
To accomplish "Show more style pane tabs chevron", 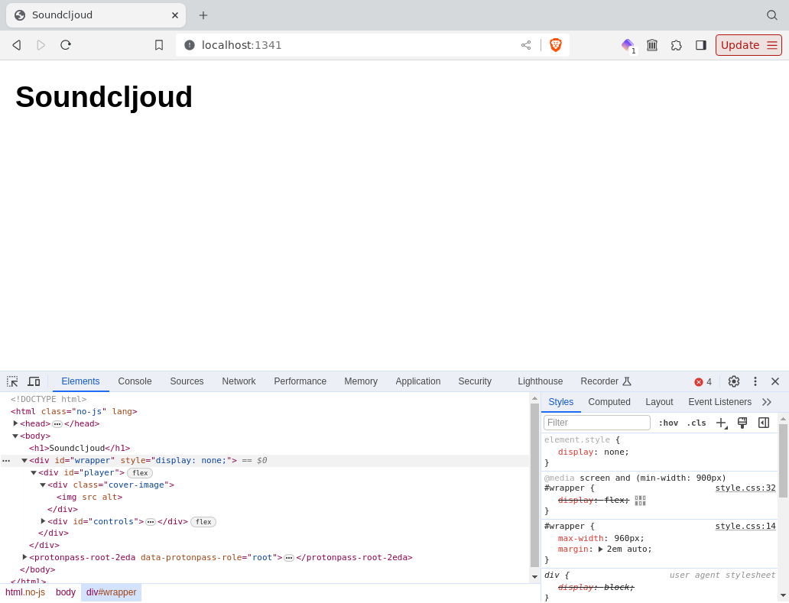I will 767,402.
